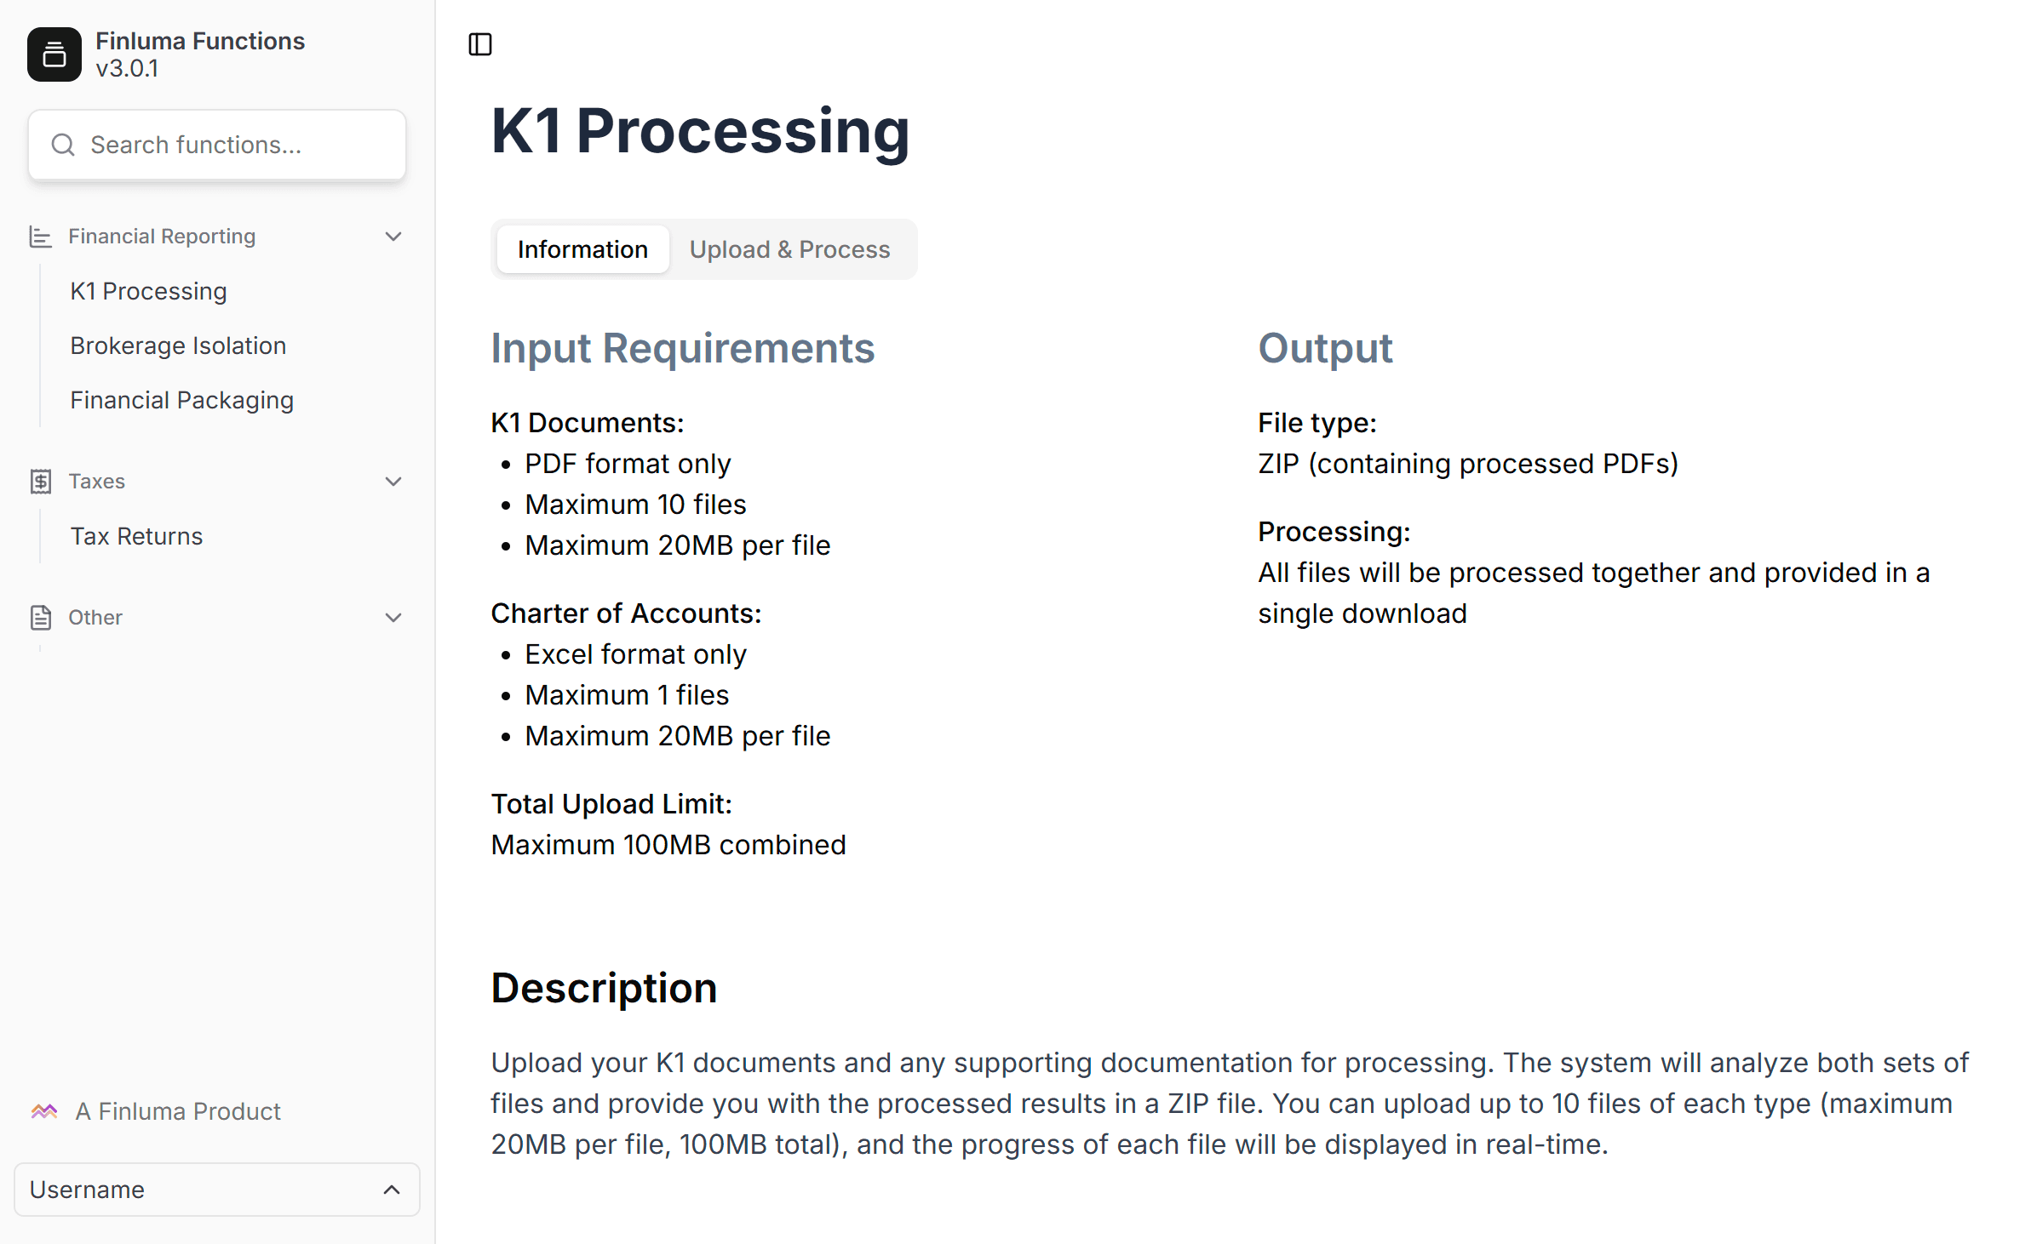Switch to the Upload & Process tab
The image size is (2025, 1244).
789,248
